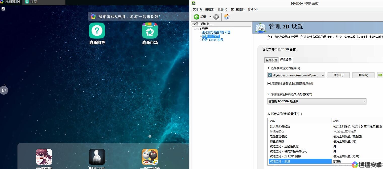This screenshot has height=169, width=383.
Task: Go to NVIDIA control panel home icon
Action: (227, 17)
